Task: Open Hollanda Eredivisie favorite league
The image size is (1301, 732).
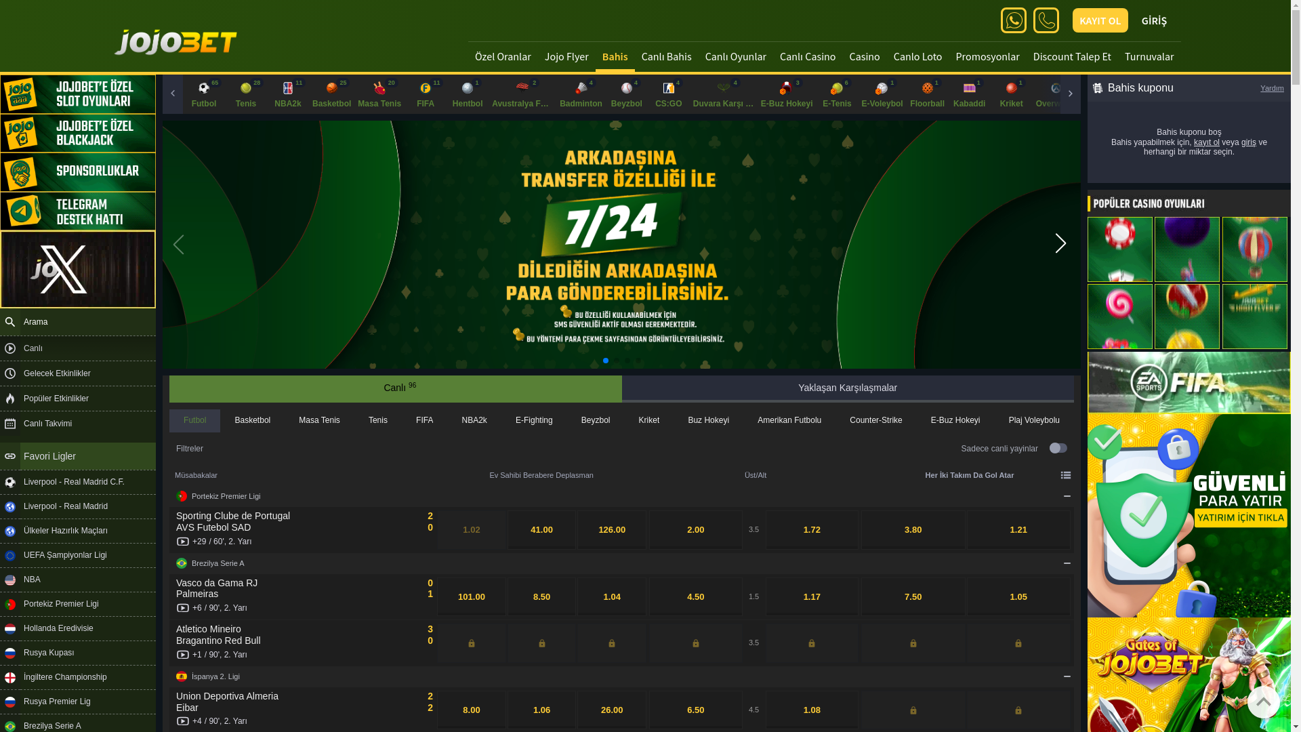Action: pyautogui.click(x=78, y=628)
